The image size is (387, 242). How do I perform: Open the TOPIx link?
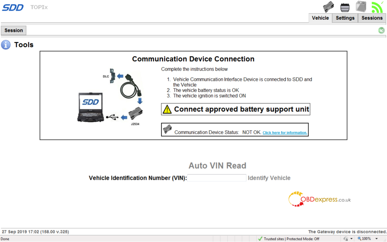39,7
